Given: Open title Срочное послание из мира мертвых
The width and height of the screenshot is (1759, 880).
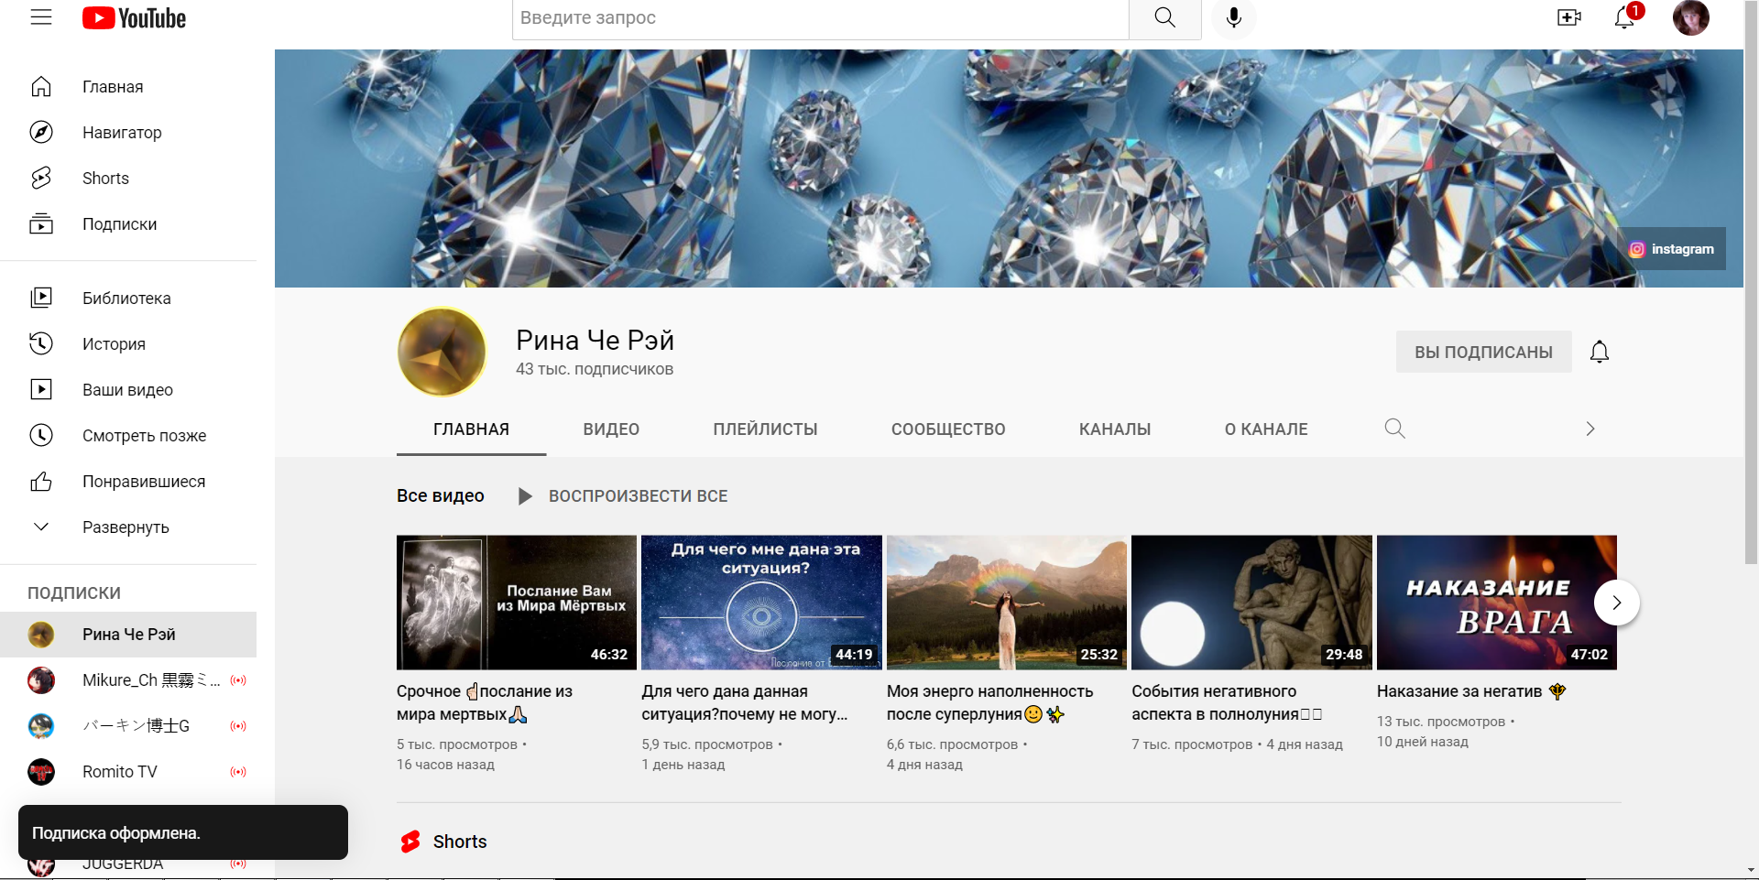Looking at the screenshot, I should pyautogui.click(x=486, y=703).
